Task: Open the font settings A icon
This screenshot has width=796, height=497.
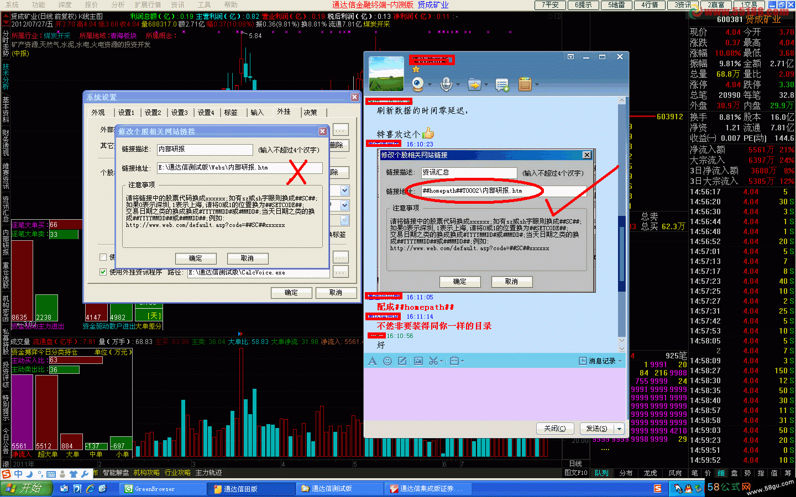Action: 373,361
